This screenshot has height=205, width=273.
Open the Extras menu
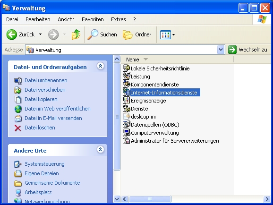pyautogui.click(x=119, y=19)
